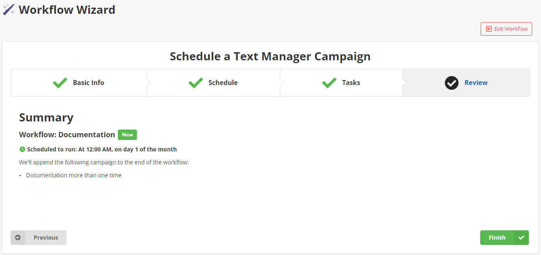Screen dimensions: 541x255
Task: Go to the Basic Info step
Action: click(x=88, y=83)
